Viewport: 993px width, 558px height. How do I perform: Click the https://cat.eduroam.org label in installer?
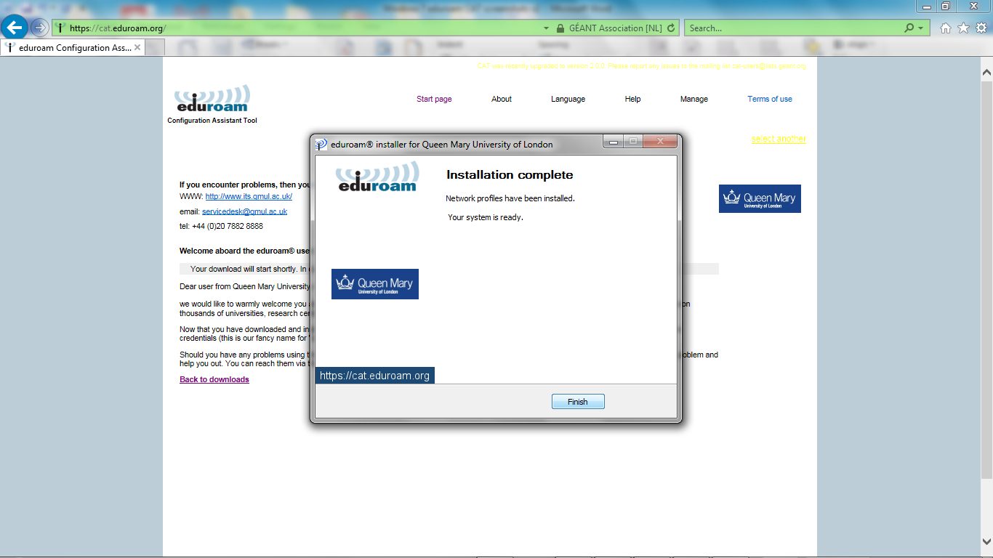375,376
